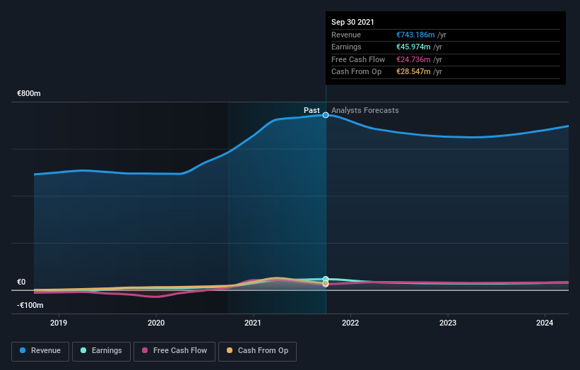Click the 2023 x-axis label

click(448, 323)
